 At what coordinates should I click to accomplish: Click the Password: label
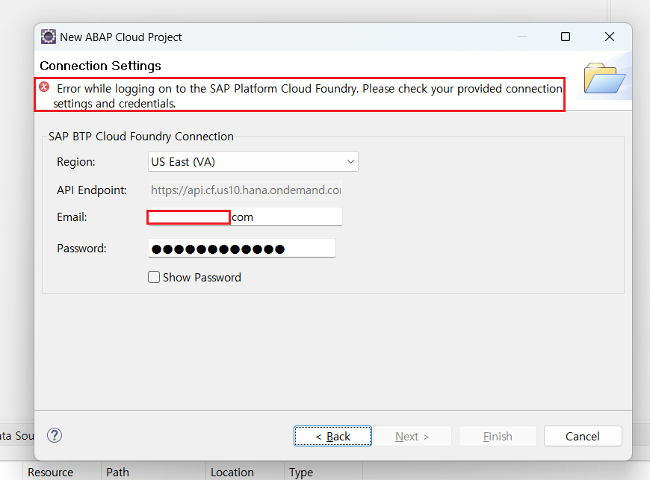[81, 248]
